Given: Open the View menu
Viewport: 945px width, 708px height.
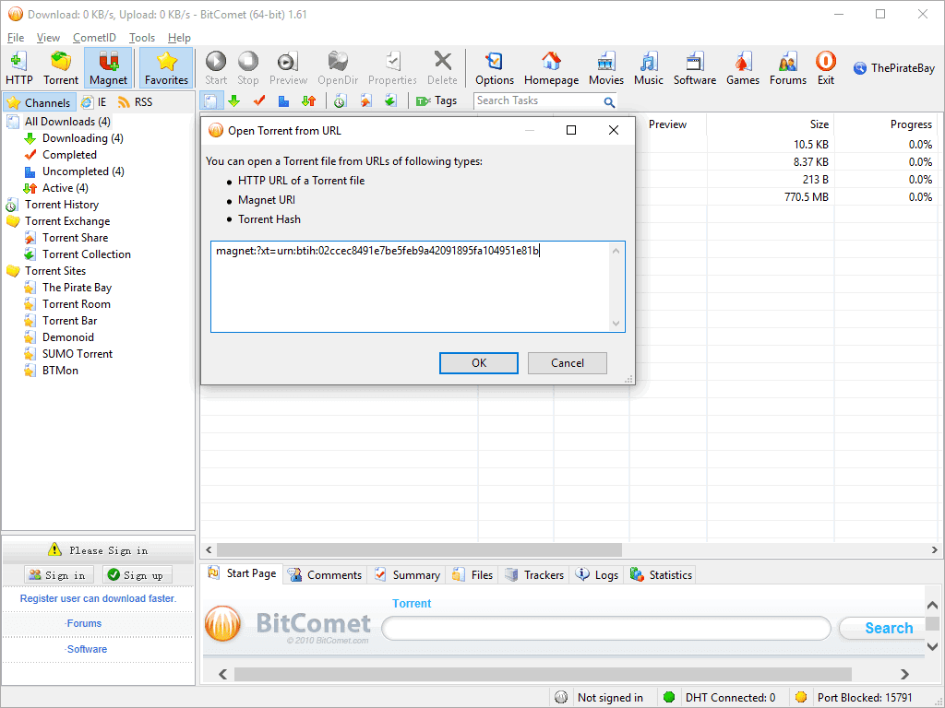Looking at the screenshot, I should point(48,37).
